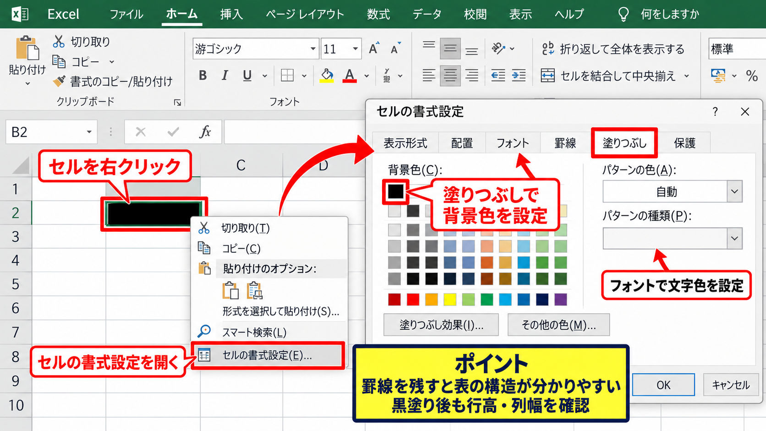This screenshot has height=431, width=766.
Task: Click the Font Color red A icon
Action: 350,76
